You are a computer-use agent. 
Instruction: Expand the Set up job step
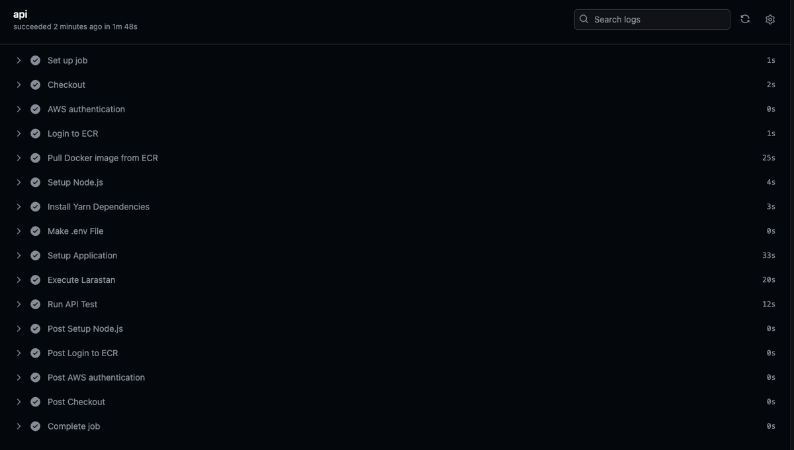coord(19,60)
